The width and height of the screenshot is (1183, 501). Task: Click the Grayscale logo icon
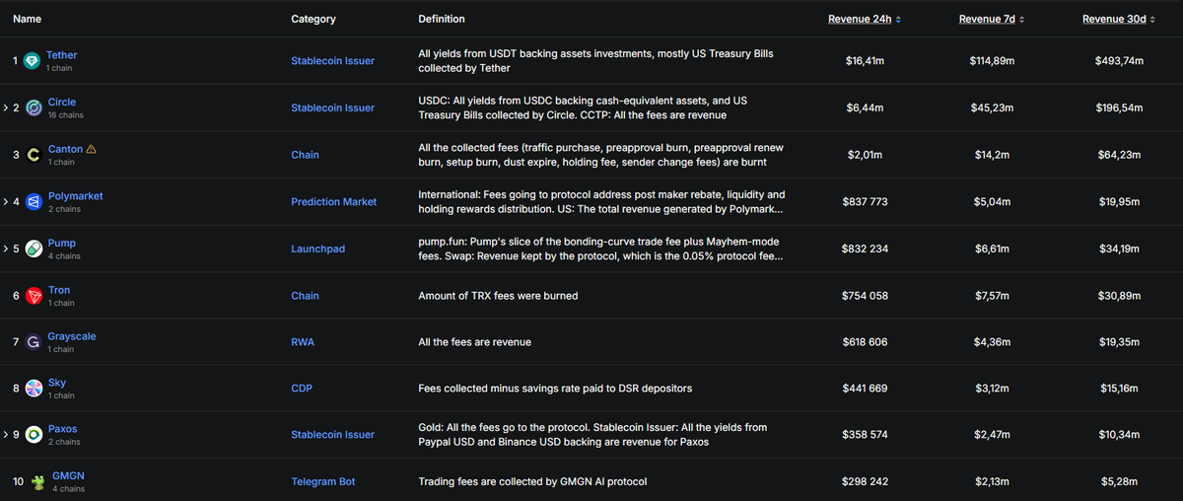tap(33, 342)
